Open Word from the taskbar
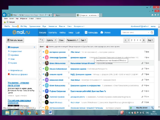The image size is (160, 120). click(x=50, y=112)
